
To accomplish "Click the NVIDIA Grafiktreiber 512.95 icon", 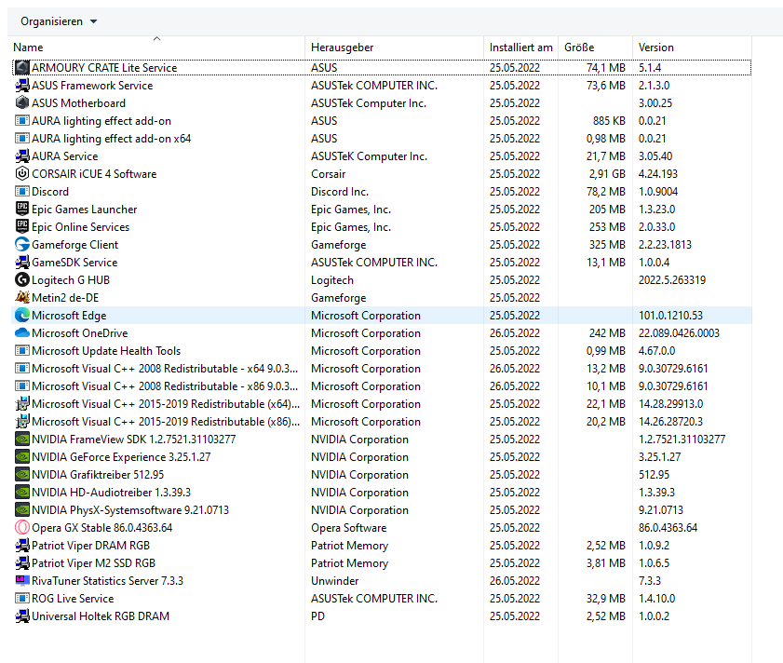I will click(x=22, y=475).
